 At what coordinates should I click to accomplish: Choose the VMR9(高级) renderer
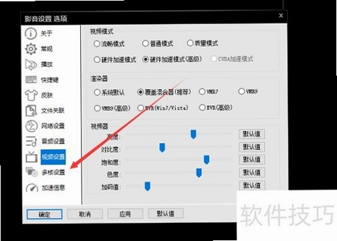[x=98, y=108]
